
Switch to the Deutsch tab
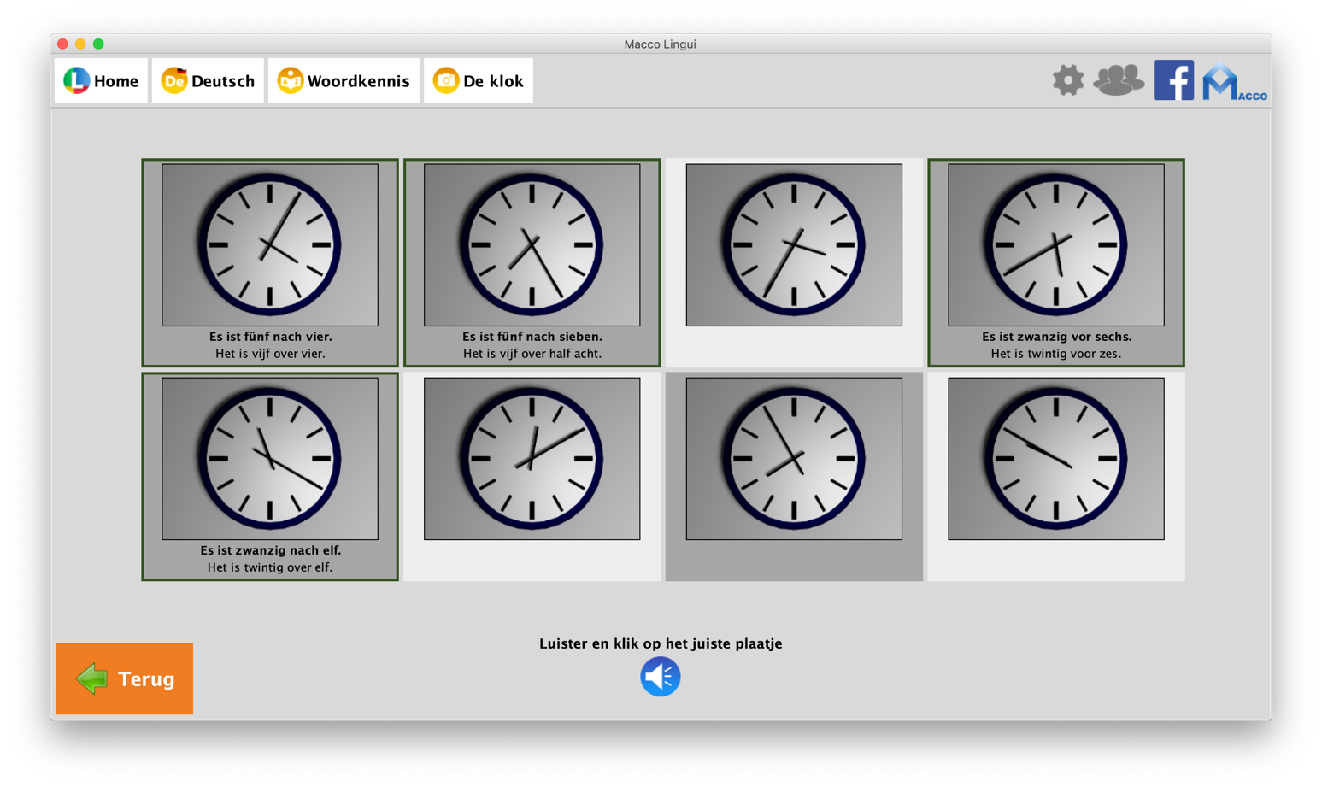point(208,81)
